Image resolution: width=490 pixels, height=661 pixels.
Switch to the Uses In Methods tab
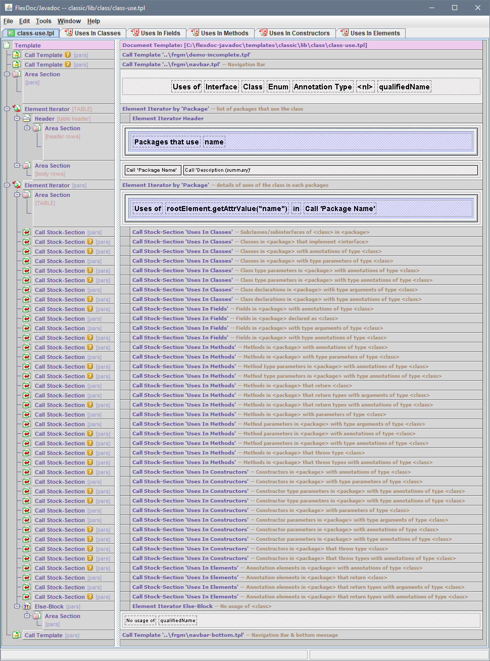[220, 33]
